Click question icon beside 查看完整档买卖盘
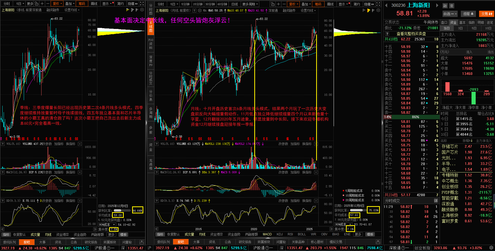 (x=387, y=34)
